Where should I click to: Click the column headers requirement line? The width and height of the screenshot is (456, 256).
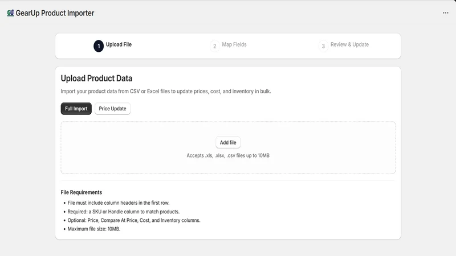pos(119,203)
